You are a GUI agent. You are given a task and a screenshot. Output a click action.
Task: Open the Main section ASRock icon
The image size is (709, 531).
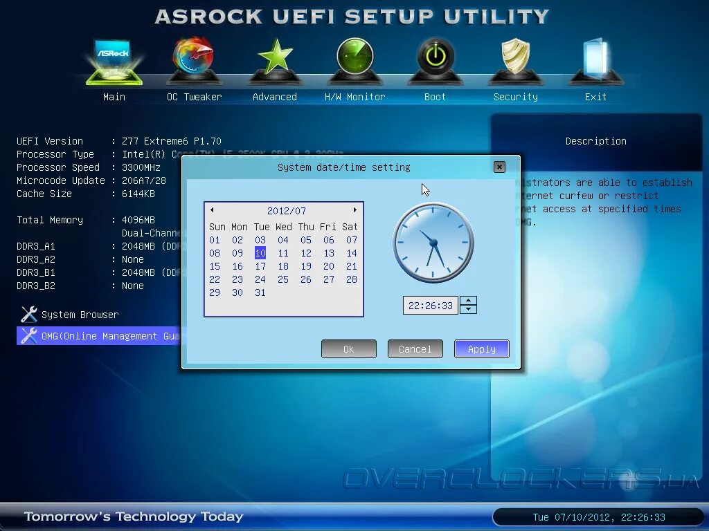click(x=114, y=62)
